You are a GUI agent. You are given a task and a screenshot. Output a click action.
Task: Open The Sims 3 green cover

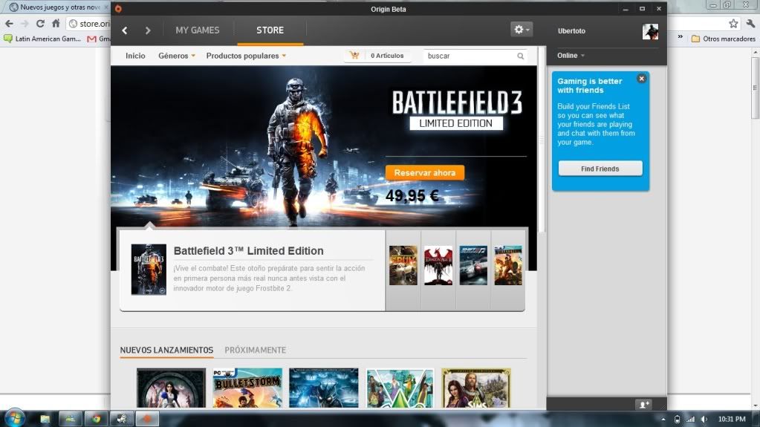tap(400, 388)
